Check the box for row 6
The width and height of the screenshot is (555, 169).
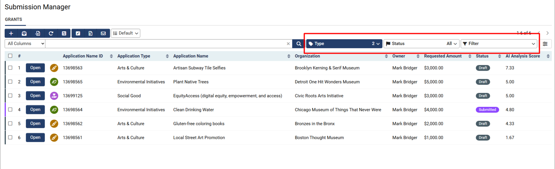coord(10,137)
